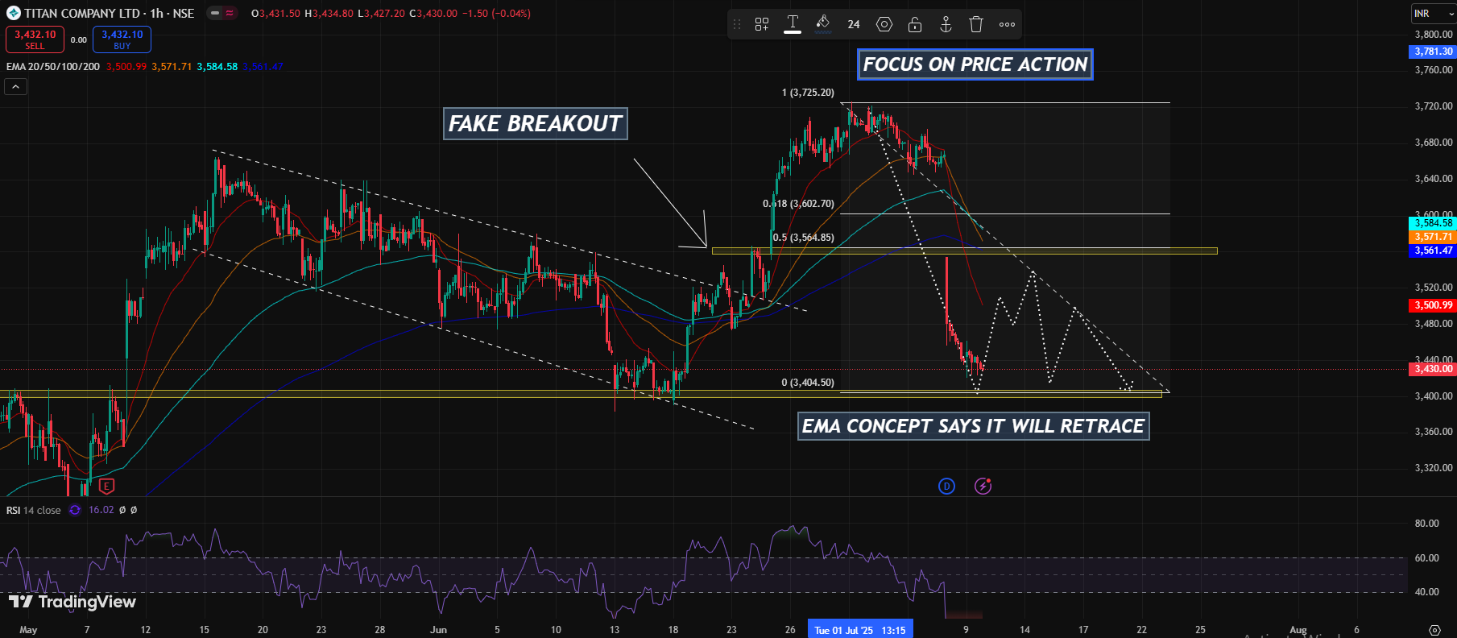This screenshot has width=1457, height=638.
Task: Click the anchor icon in drawing toolbar
Action: [946, 24]
